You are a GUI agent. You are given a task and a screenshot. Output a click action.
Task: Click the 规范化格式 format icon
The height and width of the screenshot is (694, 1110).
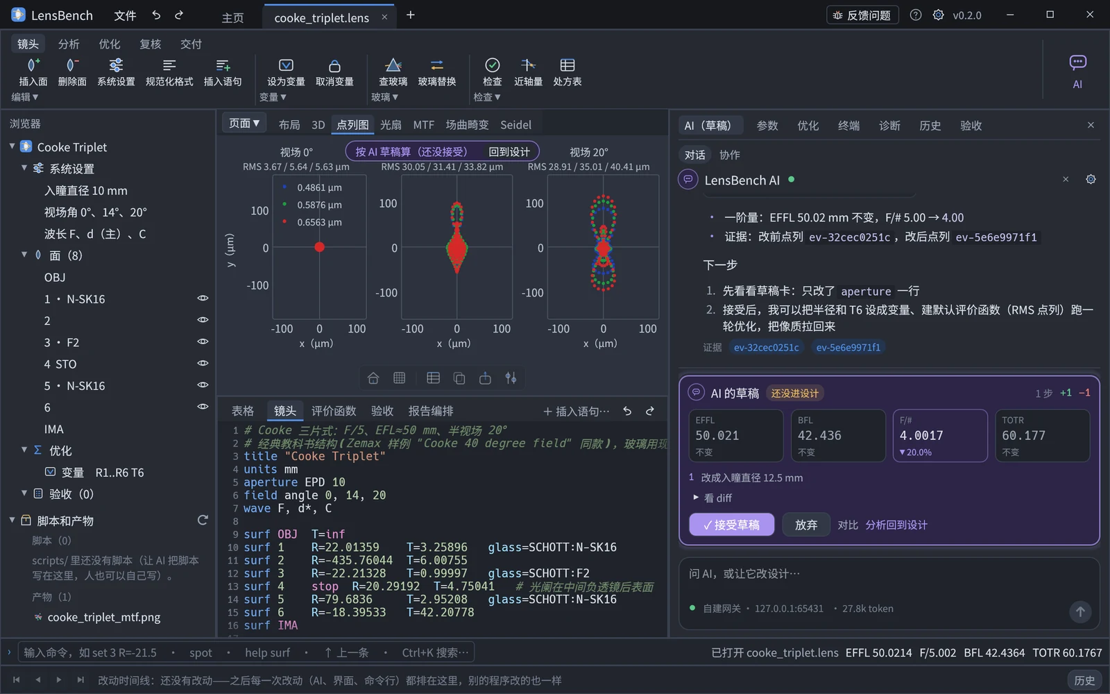pyautogui.click(x=169, y=65)
